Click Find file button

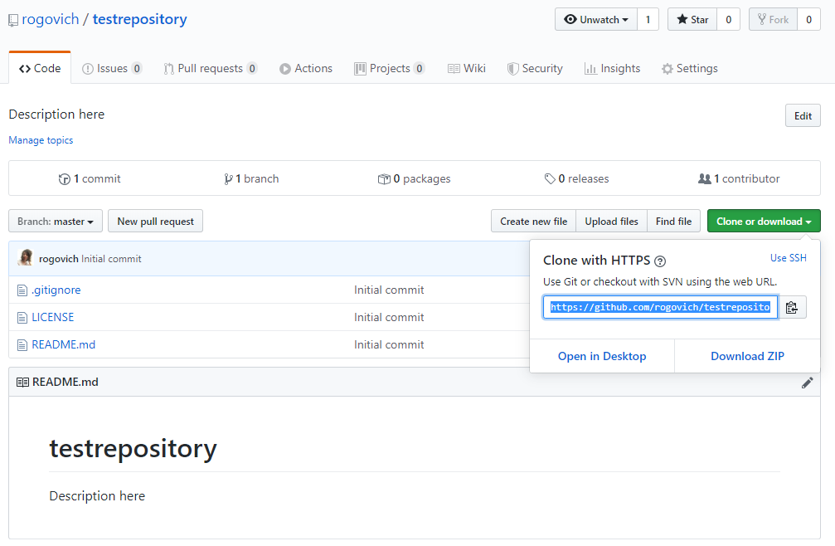(x=673, y=221)
